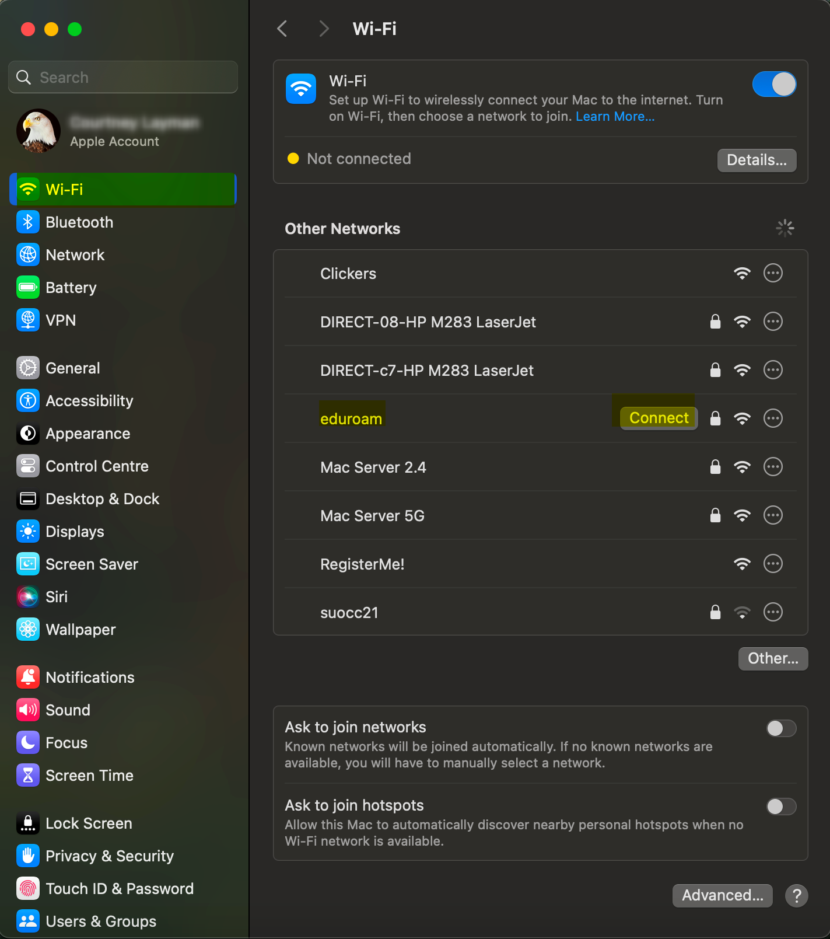Open the Learn More link
The width and height of the screenshot is (830, 939).
coord(615,117)
